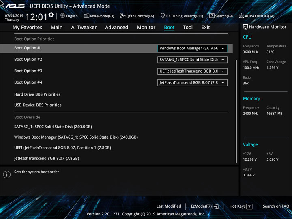Click the CPU frequency value 3600 MHz
Viewport: 292px width, 219px height.
(251, 52)
